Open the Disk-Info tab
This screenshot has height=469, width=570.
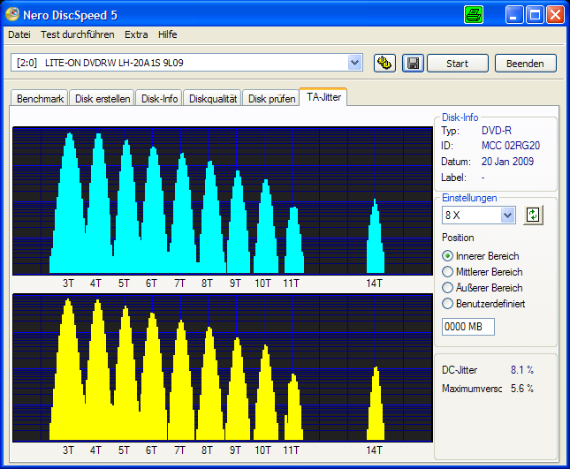(159, 98)
